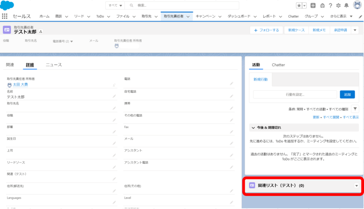Expand the favorites list dropdown arrow

click(x=304, y=5)
